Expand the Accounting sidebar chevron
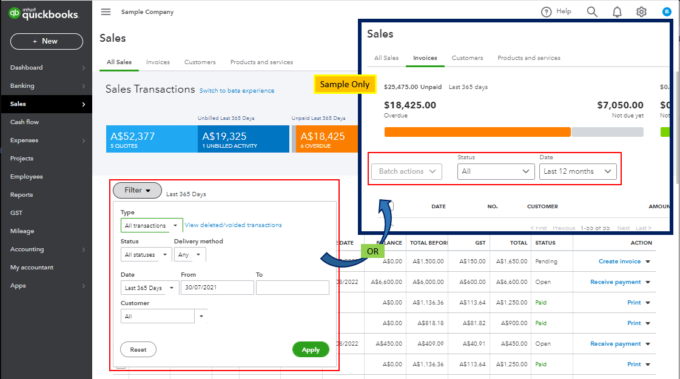 tap(84, 249)
